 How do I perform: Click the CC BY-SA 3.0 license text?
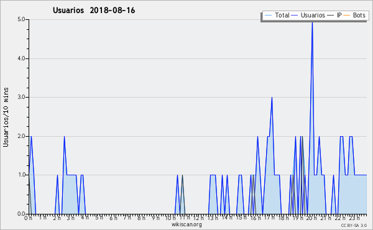tap(354, 225)
